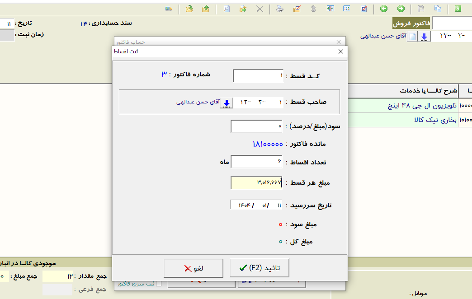
Task: Click the printer icon in the toolbar
Action: click(x=280, y=9)
